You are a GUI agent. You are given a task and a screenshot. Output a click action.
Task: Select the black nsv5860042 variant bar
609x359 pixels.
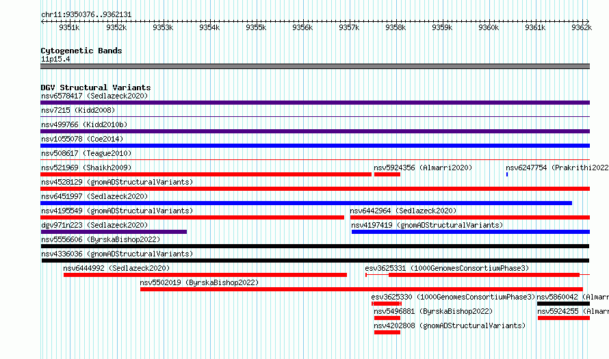pos(564,304)
